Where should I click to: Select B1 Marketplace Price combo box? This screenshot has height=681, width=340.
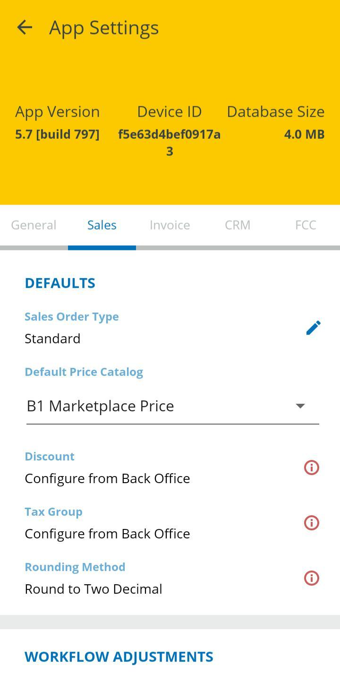[x=161, y=406]
